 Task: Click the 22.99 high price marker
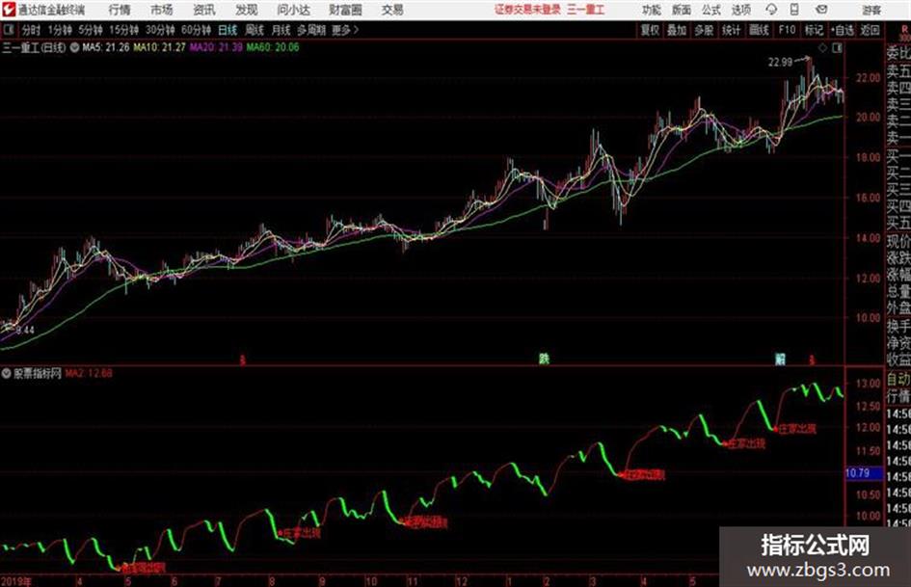click(780, 63)
